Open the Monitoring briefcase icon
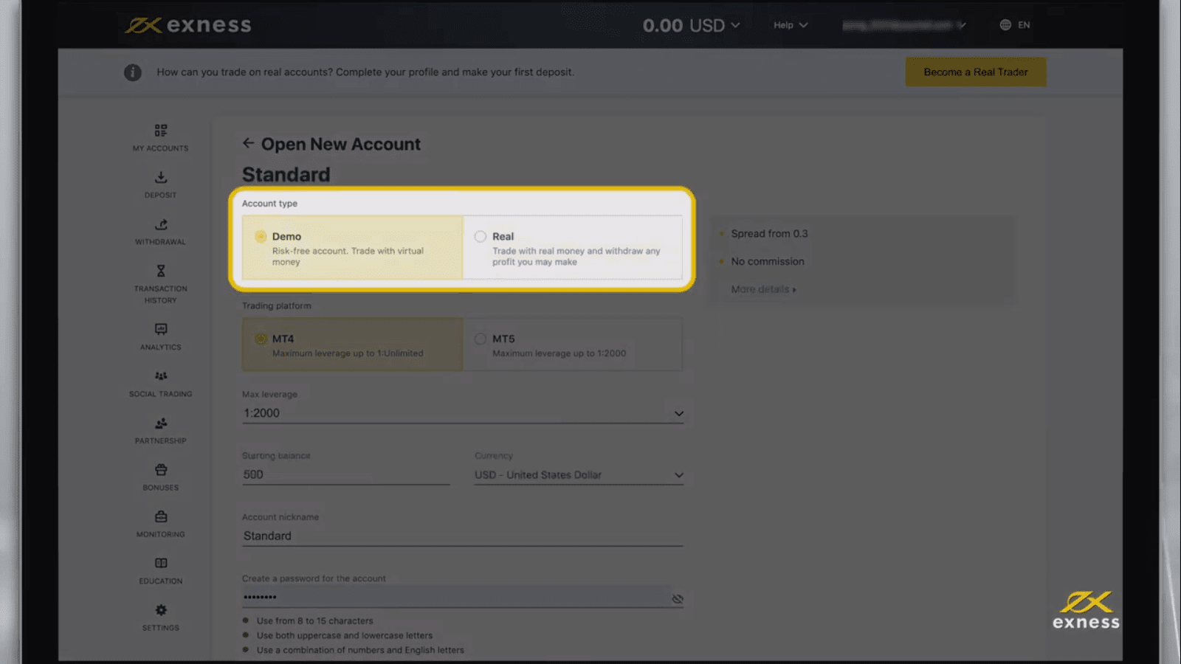This screenshot has width=1181, height=664. 160,516
